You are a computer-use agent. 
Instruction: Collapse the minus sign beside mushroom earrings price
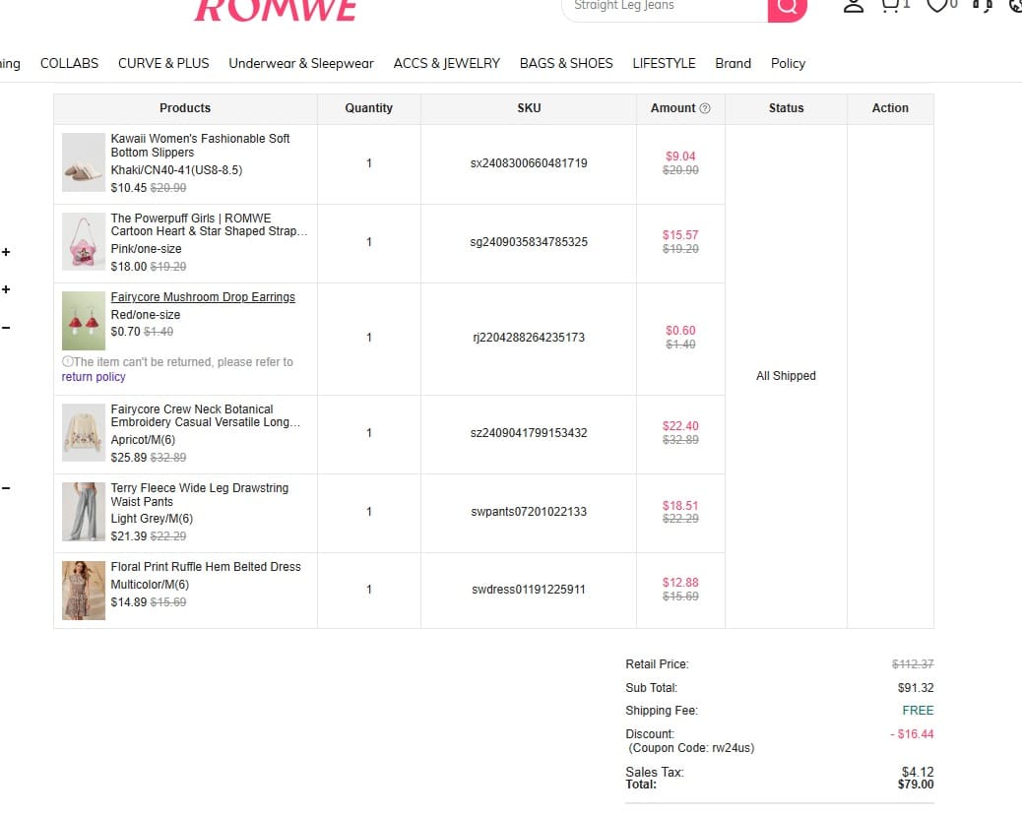click(x=6, y=328)
